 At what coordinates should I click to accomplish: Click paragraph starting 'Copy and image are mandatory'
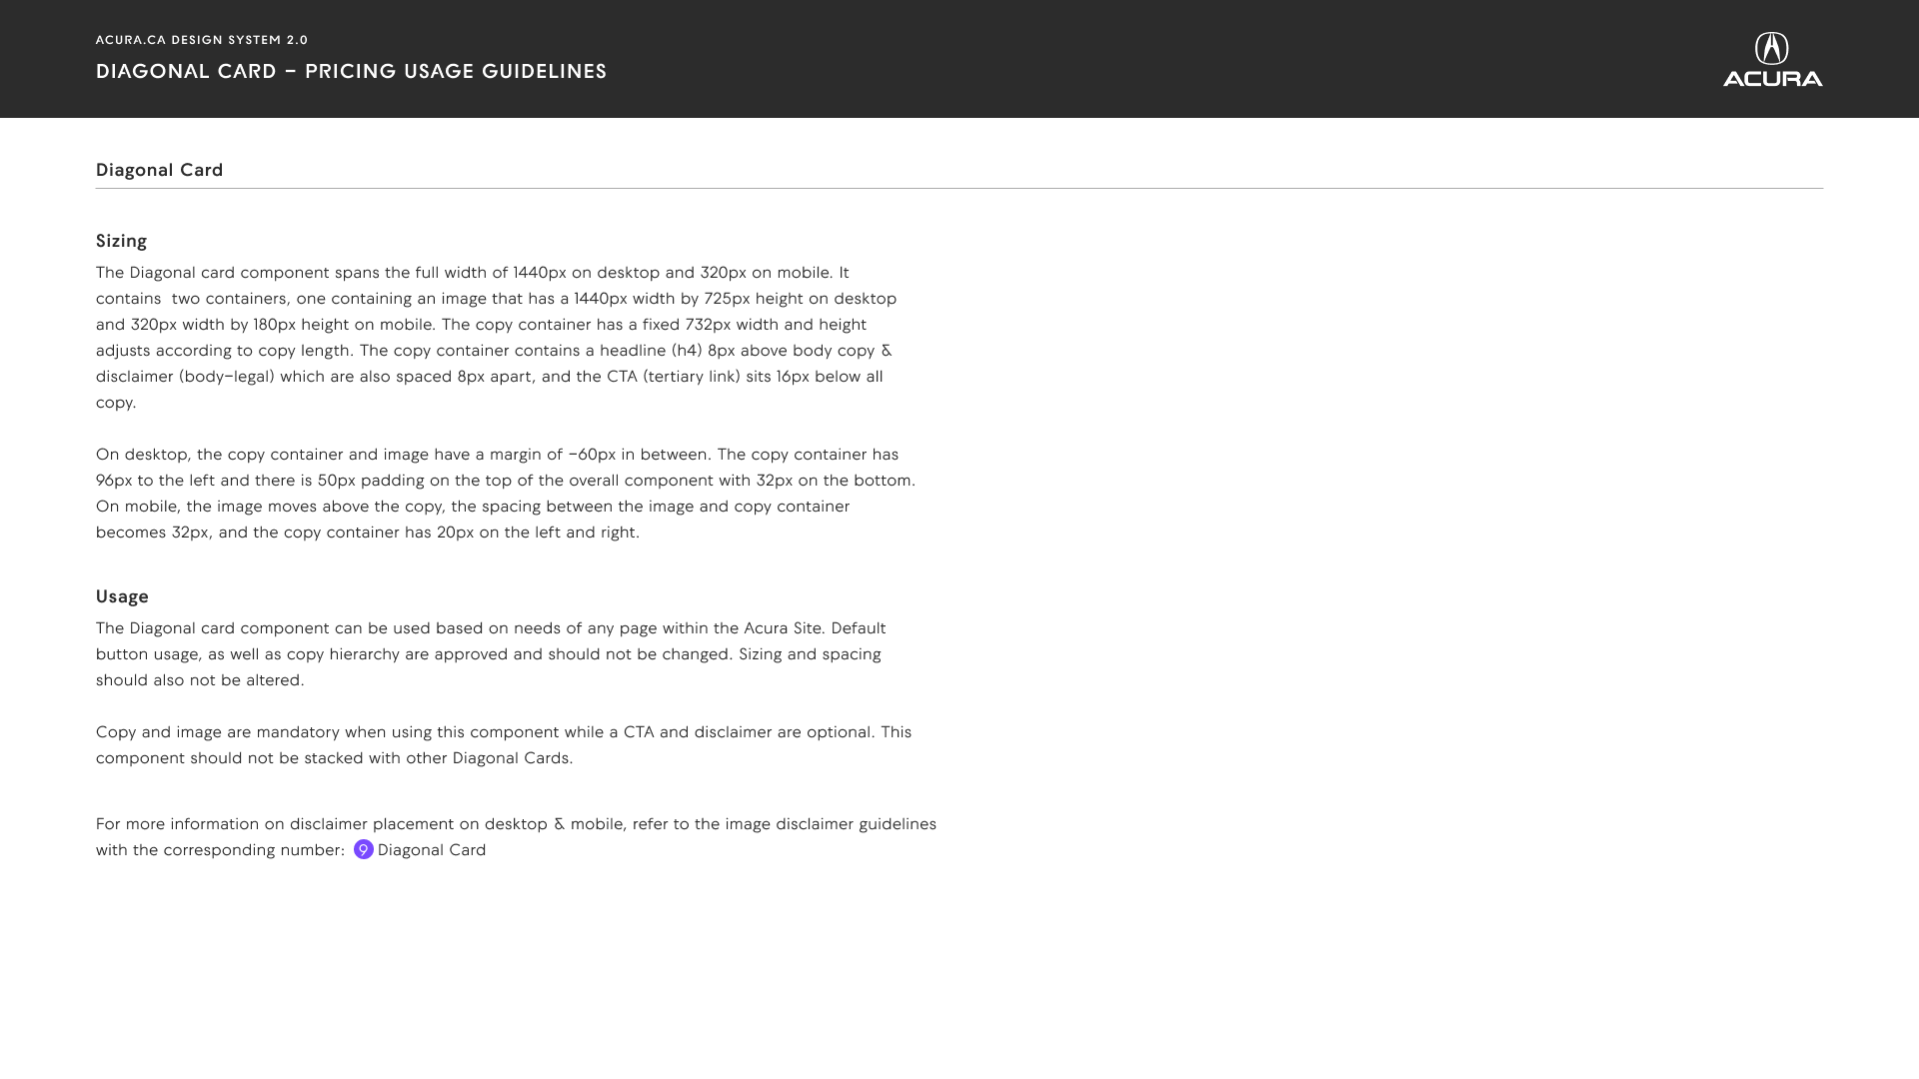504,745
